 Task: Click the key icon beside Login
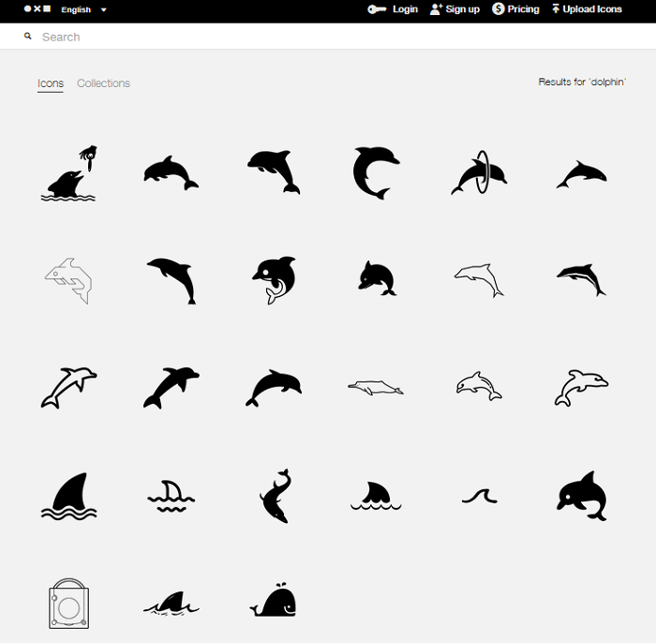pos(377,9)
